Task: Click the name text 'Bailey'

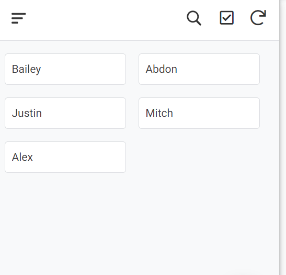Action: (27, 69)
